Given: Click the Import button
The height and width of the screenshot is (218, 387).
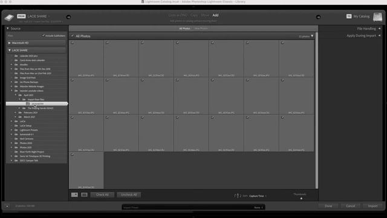Looking at the screenshot, I should pos(372,206).
